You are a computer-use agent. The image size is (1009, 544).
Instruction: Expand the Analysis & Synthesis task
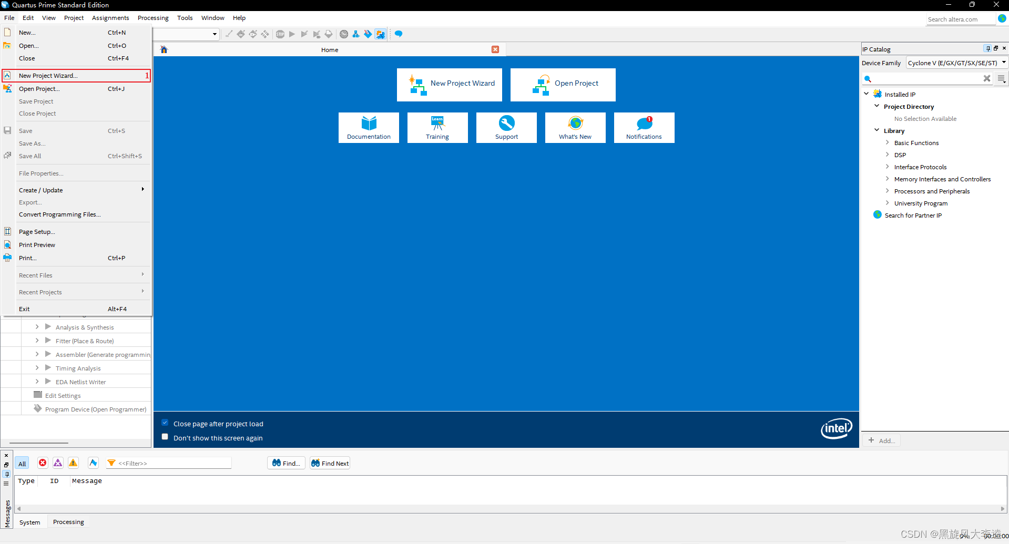click(37, 327)
